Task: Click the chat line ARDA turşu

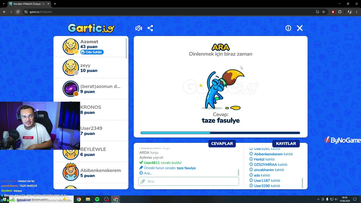Action: pos(149,153)
